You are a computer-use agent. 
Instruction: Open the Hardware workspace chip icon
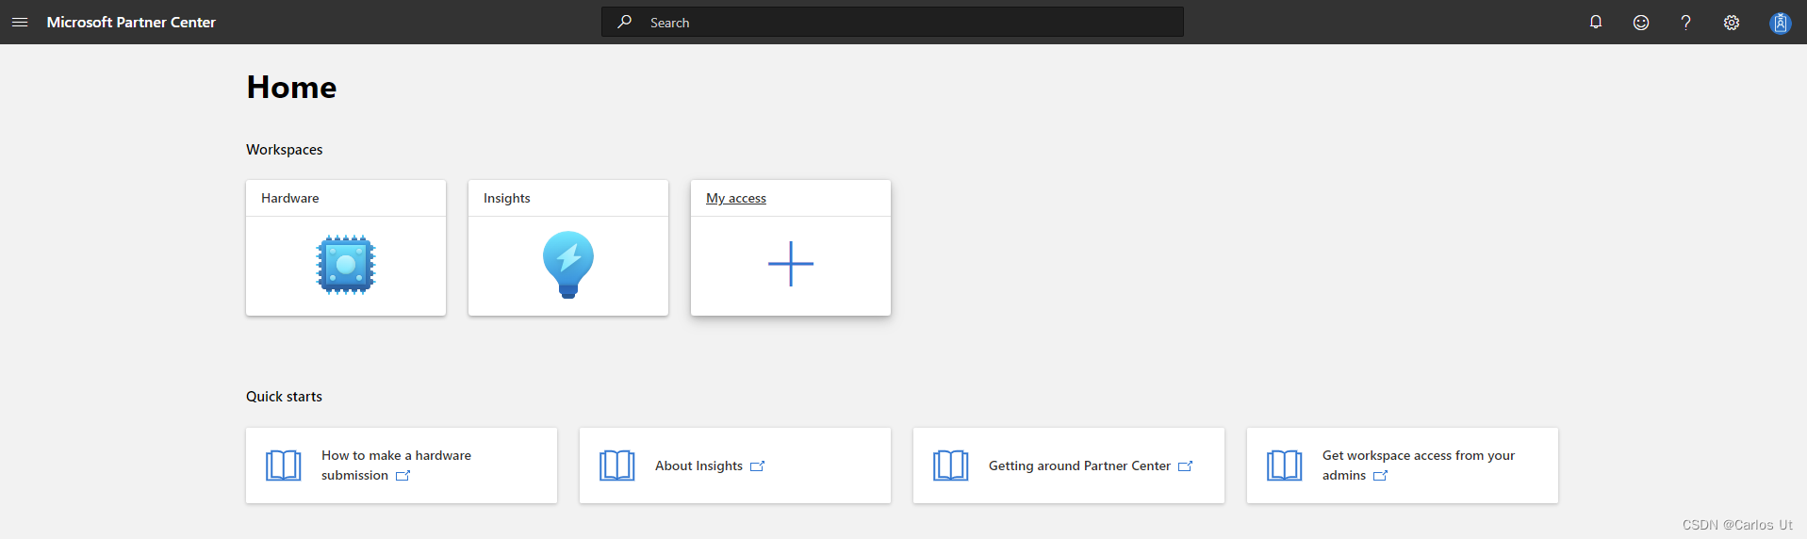click(x=346, y=265)
